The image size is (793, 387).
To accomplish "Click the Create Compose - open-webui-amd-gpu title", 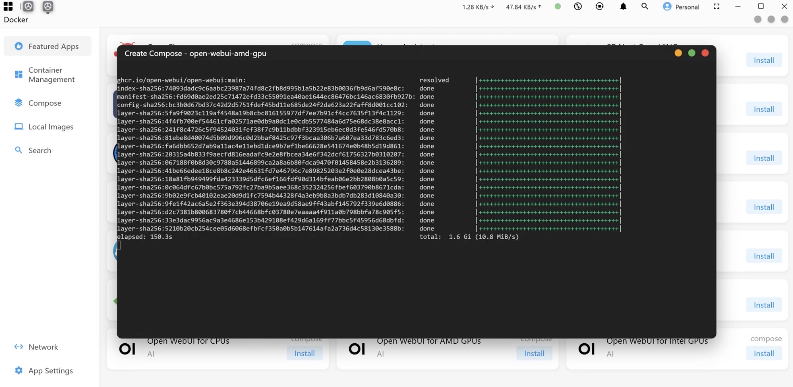I will 195,53.
